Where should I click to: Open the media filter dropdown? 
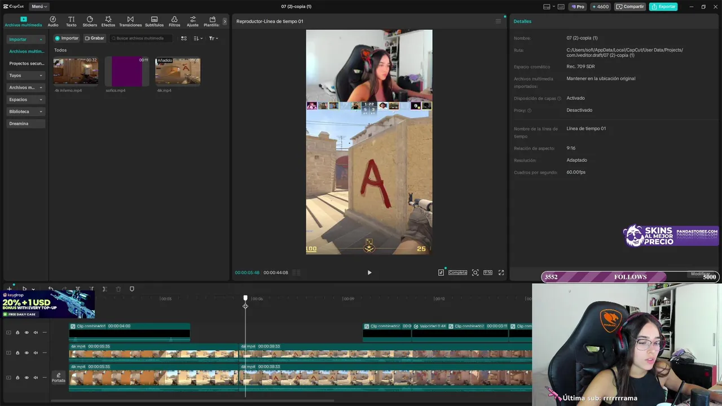(x=213, y=38)
